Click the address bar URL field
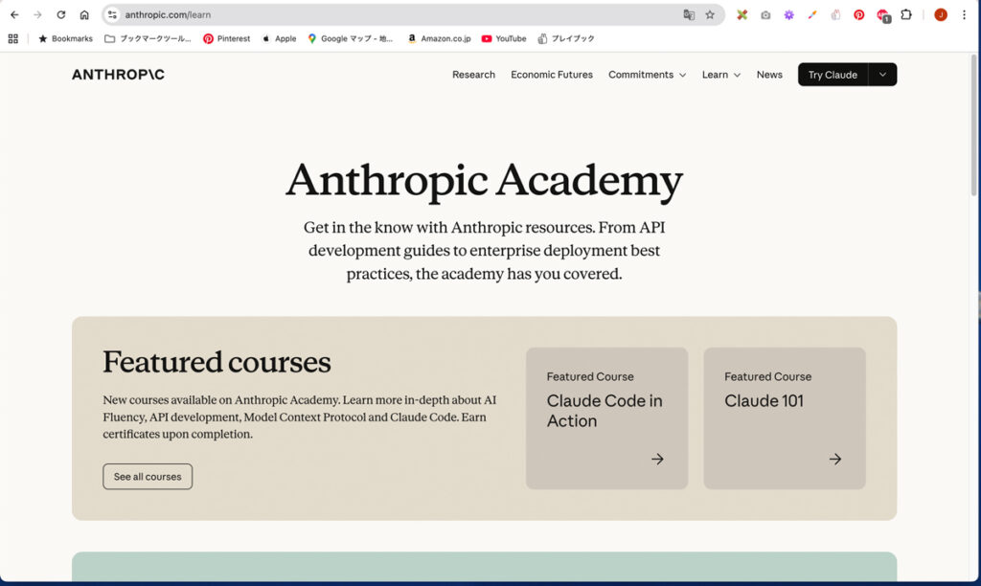The width and height of the screenshot is (981, 586). coord(383,15)
